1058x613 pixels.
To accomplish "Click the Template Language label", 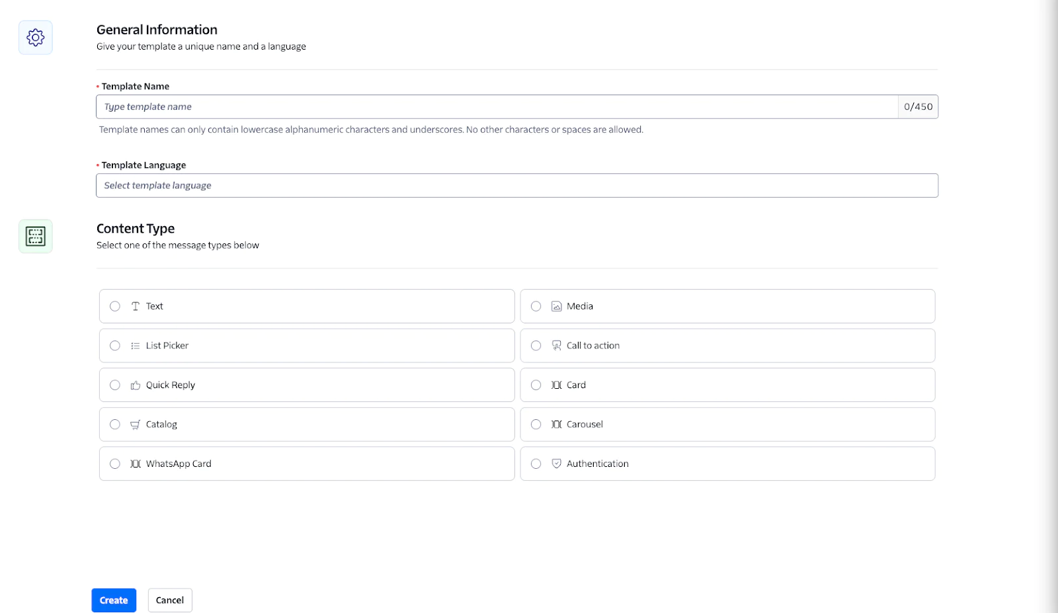I will click(143, 165).
